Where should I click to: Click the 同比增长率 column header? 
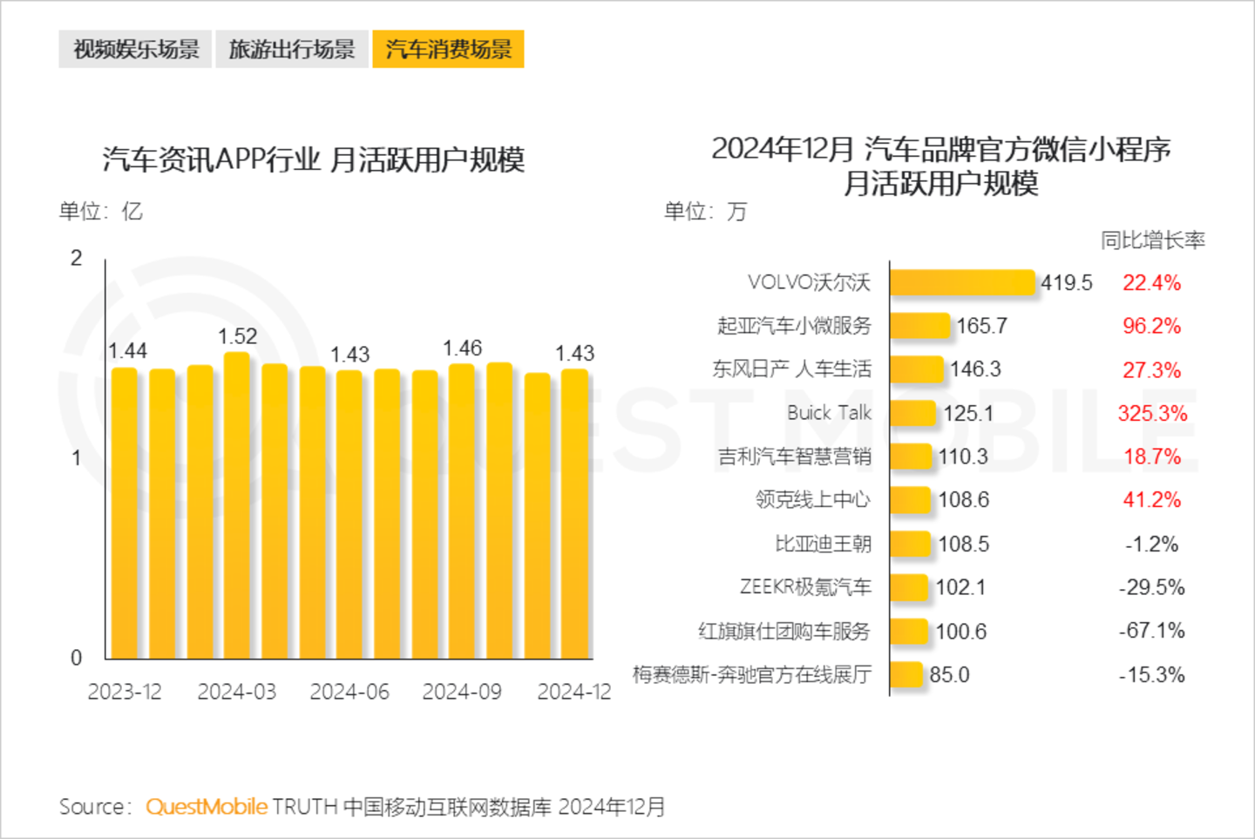pyautogui.click(x=1151, y=240)
